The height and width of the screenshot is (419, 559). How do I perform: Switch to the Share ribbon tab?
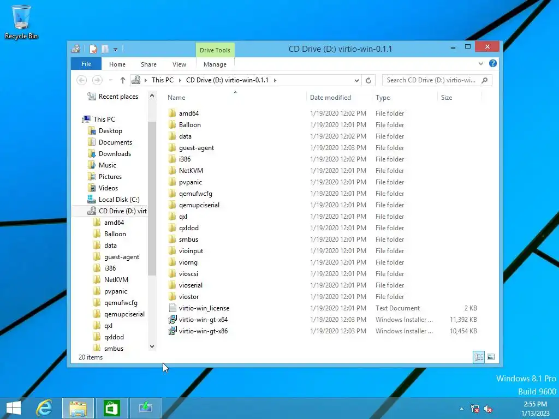point(148,64)
